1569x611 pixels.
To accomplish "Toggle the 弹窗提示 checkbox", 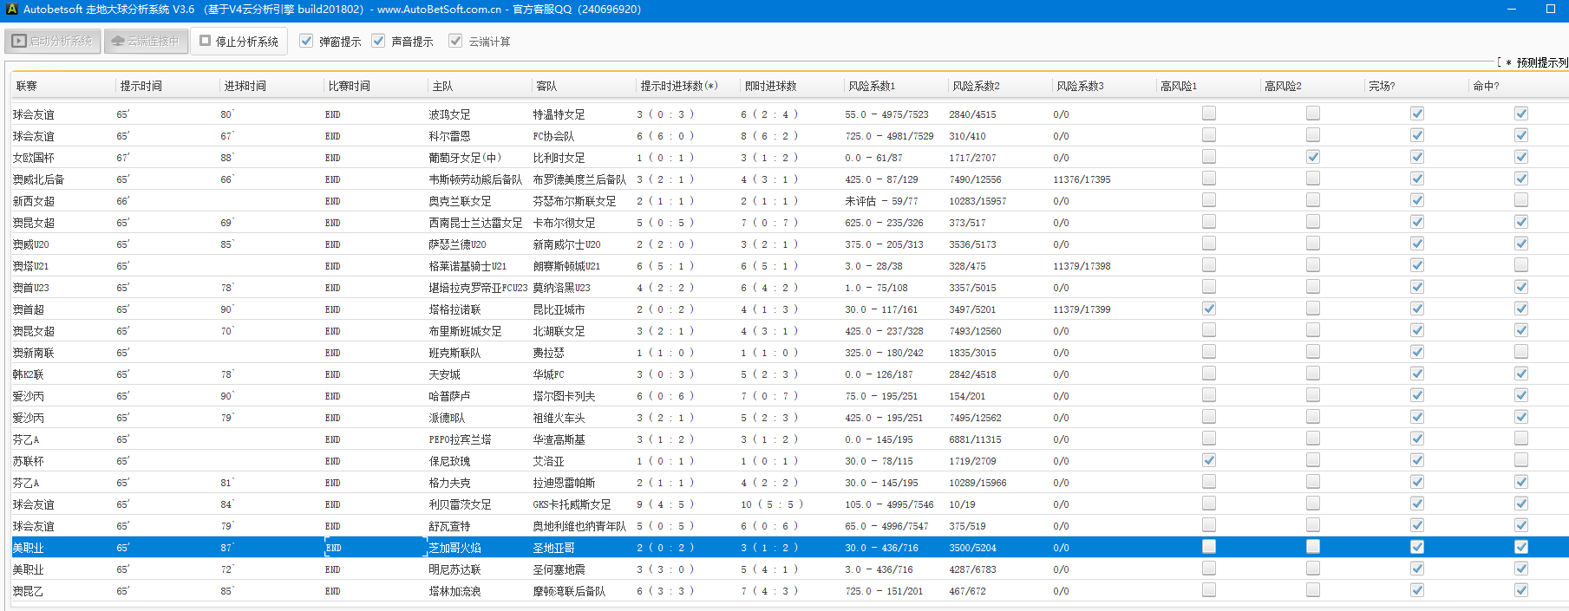I will 306,41.
